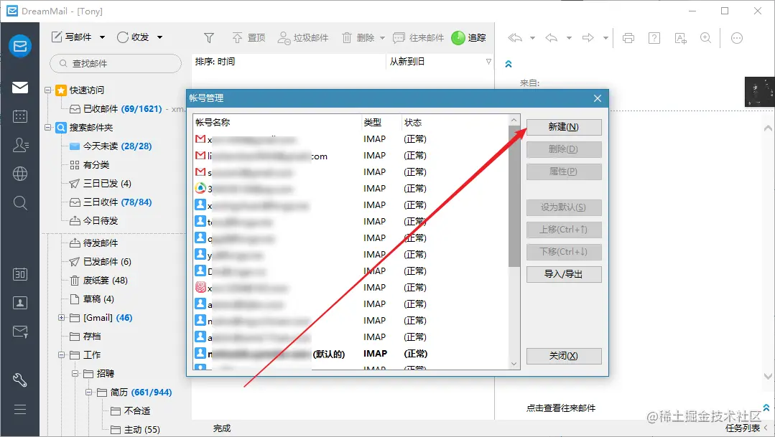The image size is (775, 437).
Task: Click the zoom magnifier icon in reading pane
Action: click(x=706, y=37)
